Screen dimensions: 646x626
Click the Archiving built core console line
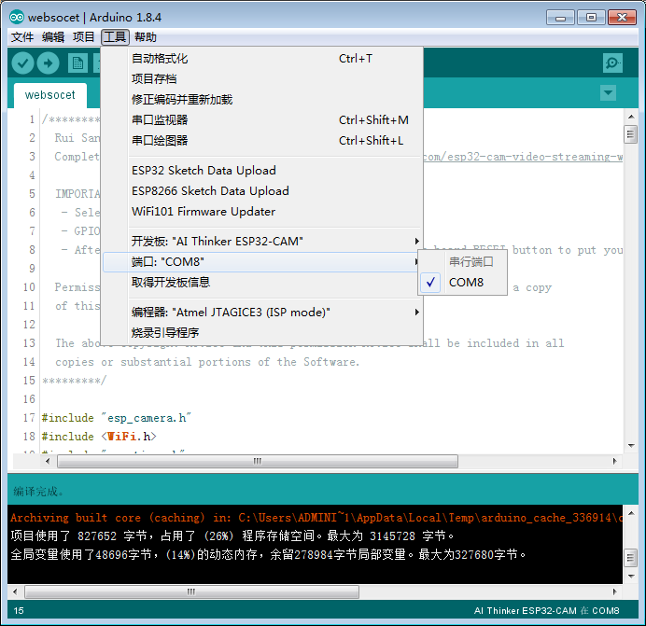(x=316, y=518)
